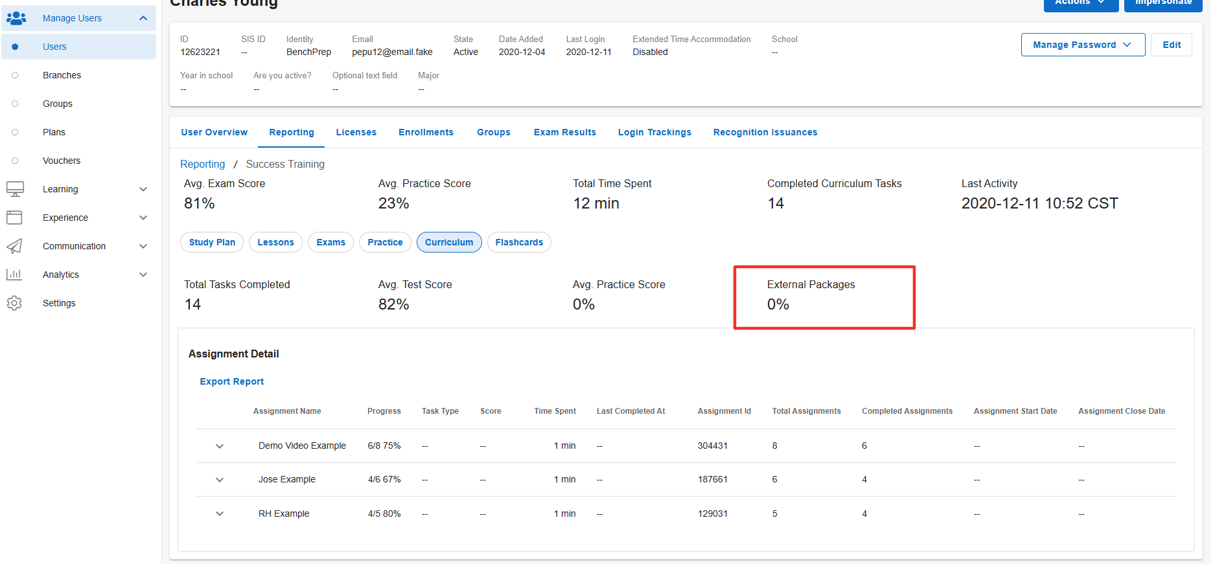Image resolution: width=1213 pixels, height=564 pixels.
Task: Click the Reporting breadcrumb link
Action: coord(202,164)
